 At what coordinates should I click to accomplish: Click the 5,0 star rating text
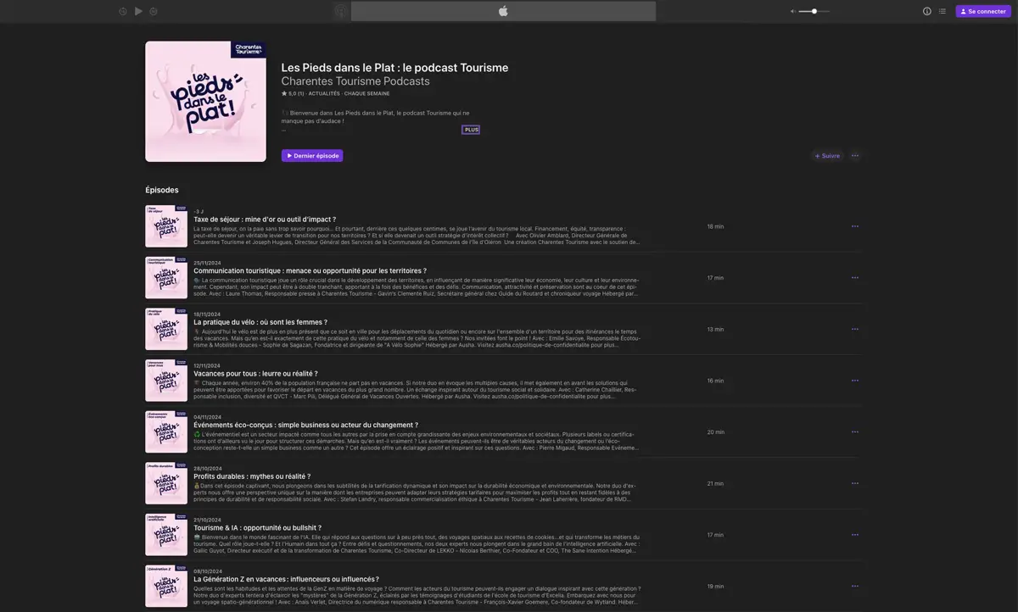(293, 94)
